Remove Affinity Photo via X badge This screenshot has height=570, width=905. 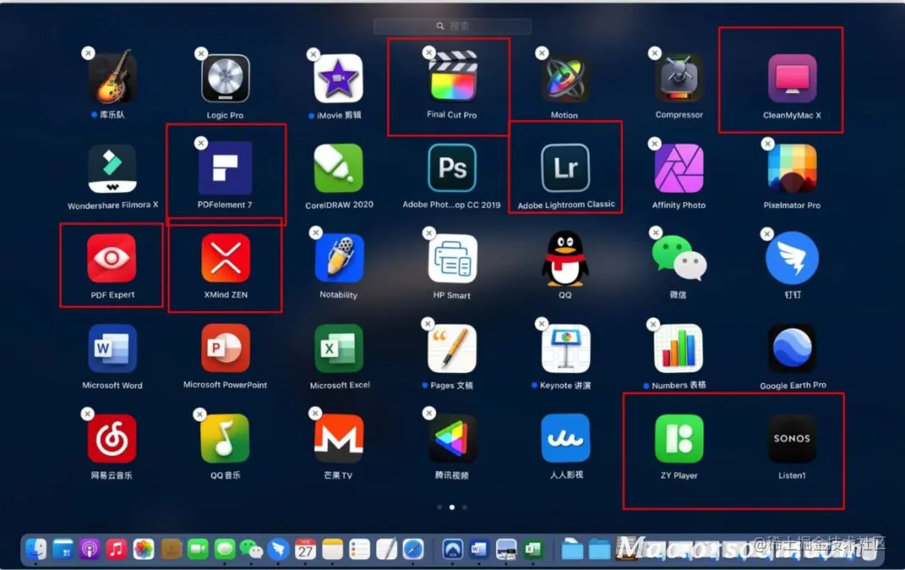point(654,143)
